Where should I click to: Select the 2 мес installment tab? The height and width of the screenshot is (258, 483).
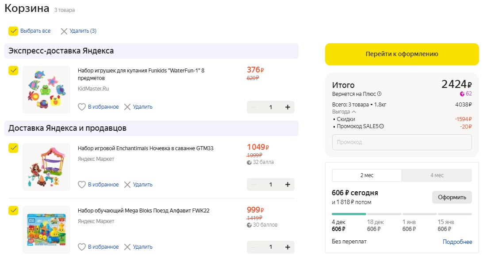pyautogui.click(x=367, y=175)
